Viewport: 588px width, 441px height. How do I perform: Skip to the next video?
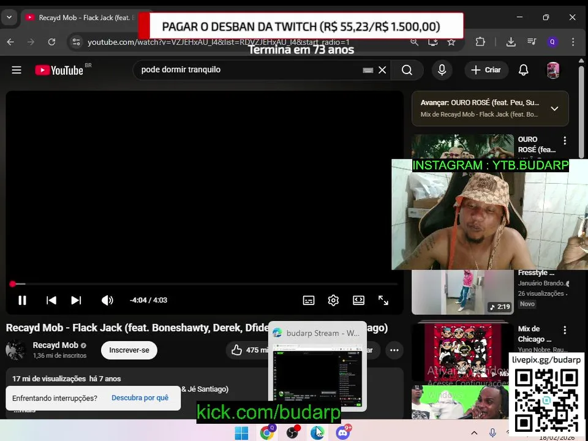(x=76, y=300)
